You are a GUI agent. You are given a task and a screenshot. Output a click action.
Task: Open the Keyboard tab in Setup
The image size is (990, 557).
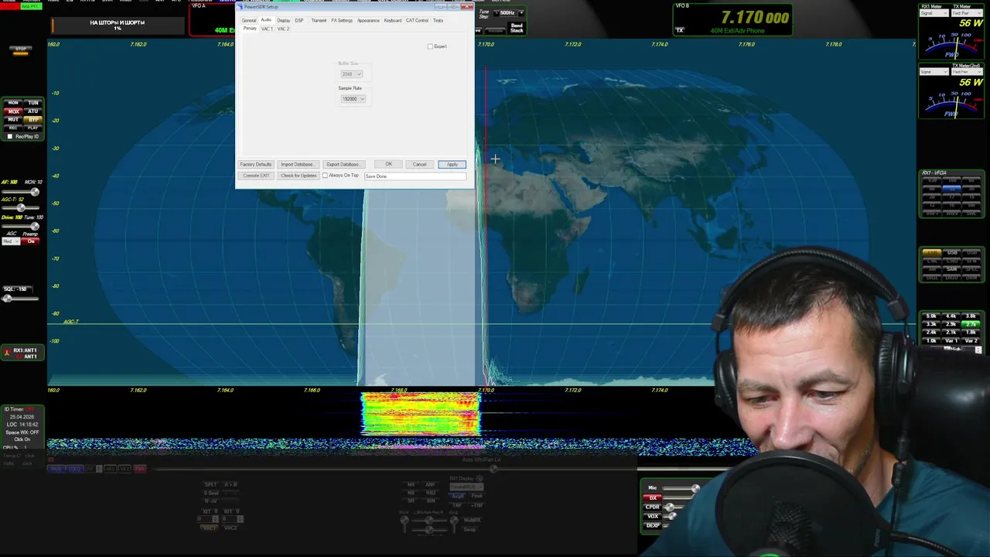click(x=393, y=20)
